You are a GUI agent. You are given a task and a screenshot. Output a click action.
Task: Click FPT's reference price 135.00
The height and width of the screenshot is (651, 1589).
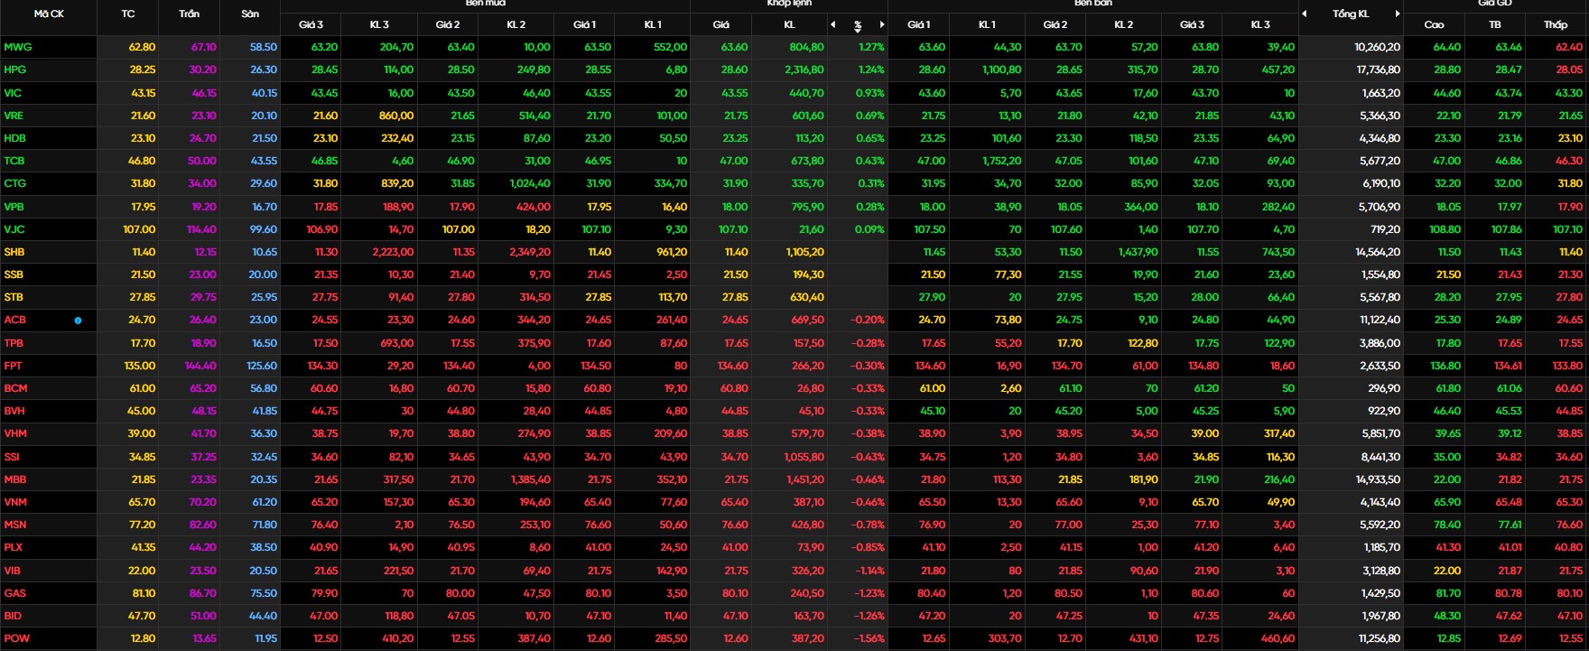[139, 366]
